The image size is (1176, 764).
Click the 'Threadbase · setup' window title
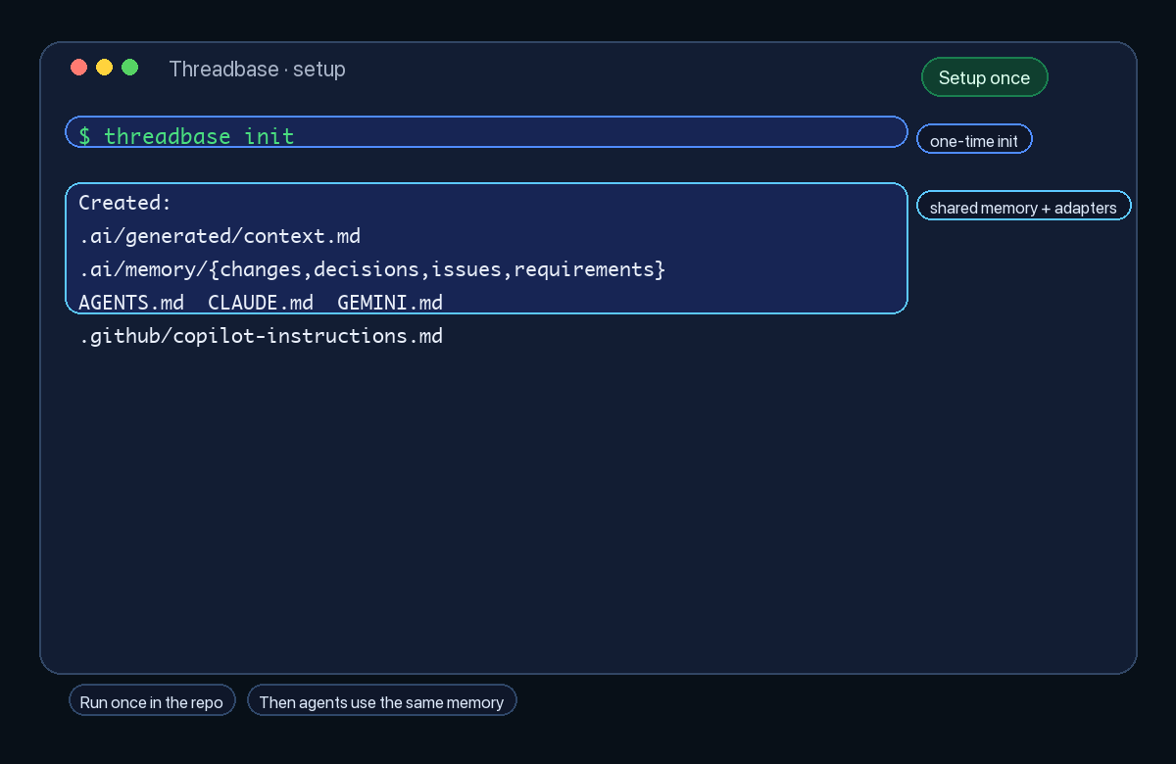tap(257, 70)
